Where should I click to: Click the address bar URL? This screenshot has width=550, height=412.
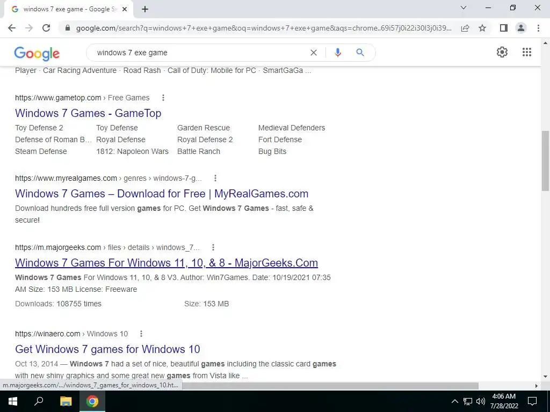coord(264,28)
